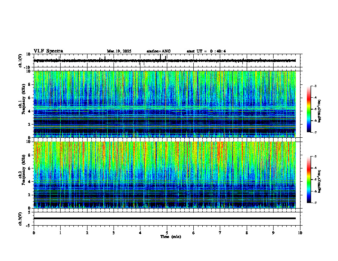Select the date text "Mar.19, 2025"
Viewport: 338px width, 261px height.
click(x=119, y=51)
